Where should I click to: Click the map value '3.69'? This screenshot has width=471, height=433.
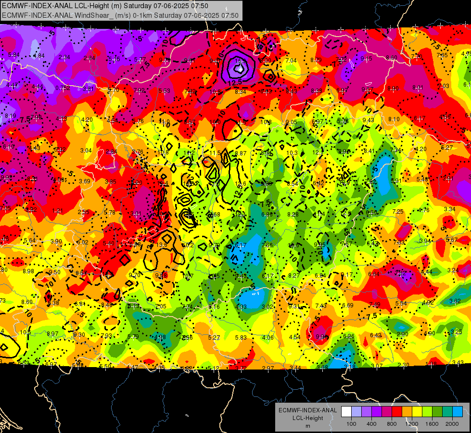coord(84,181)
